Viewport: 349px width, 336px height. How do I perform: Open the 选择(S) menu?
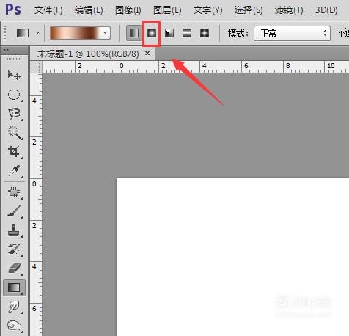tap(249, 10)
